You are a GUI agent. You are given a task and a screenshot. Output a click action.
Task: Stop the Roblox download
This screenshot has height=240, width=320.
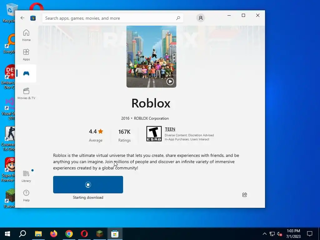pos(88,184)
